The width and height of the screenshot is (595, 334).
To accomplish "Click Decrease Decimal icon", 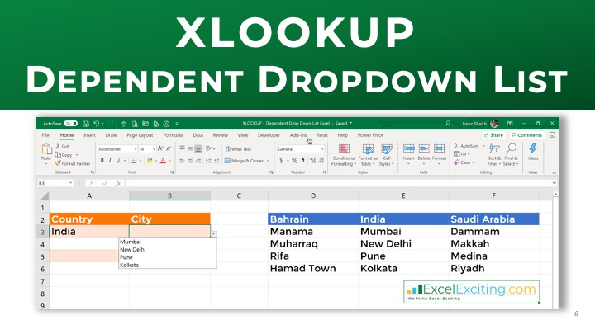I will 321,161.
